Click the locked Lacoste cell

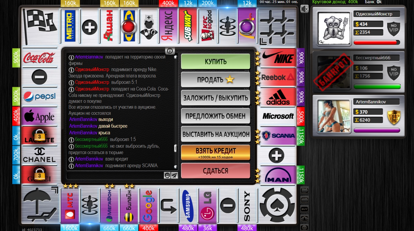(x=39, y=136)
